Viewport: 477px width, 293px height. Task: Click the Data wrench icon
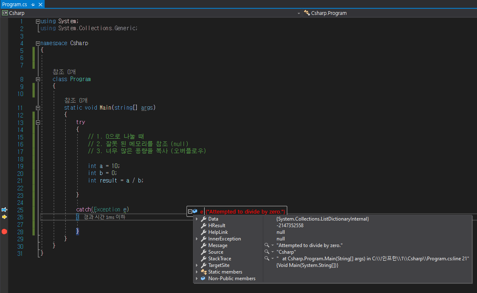coord(203,219)
